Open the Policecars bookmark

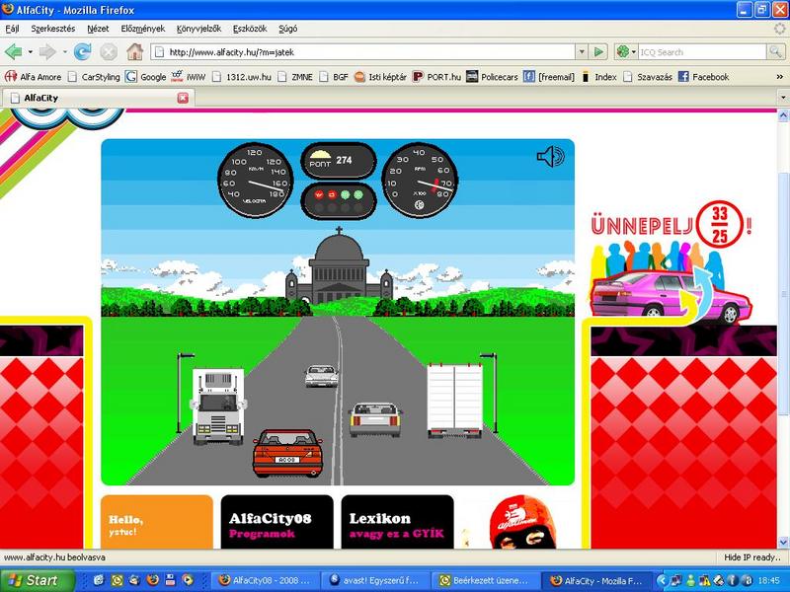(492, 77)
